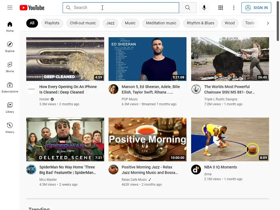Play NBA 0 IQ Moments thumbnail

pyautogui.click(x=230, y=139)
